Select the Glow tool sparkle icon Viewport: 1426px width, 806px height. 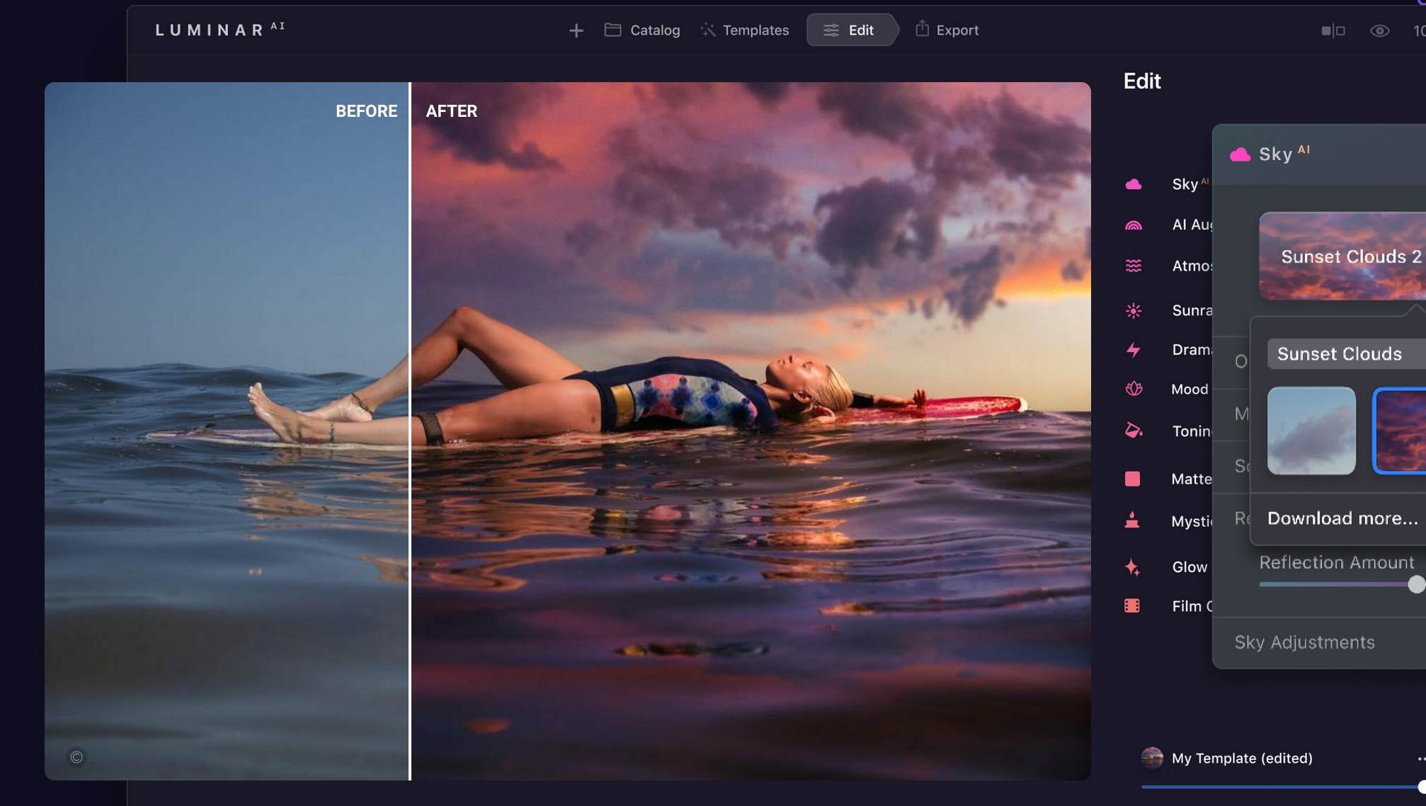(1134, 567)
